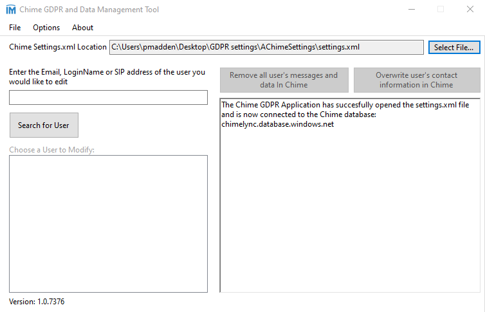
Task: Minimize the Chime GDPR tool window
Action: [x=411, y=10]
